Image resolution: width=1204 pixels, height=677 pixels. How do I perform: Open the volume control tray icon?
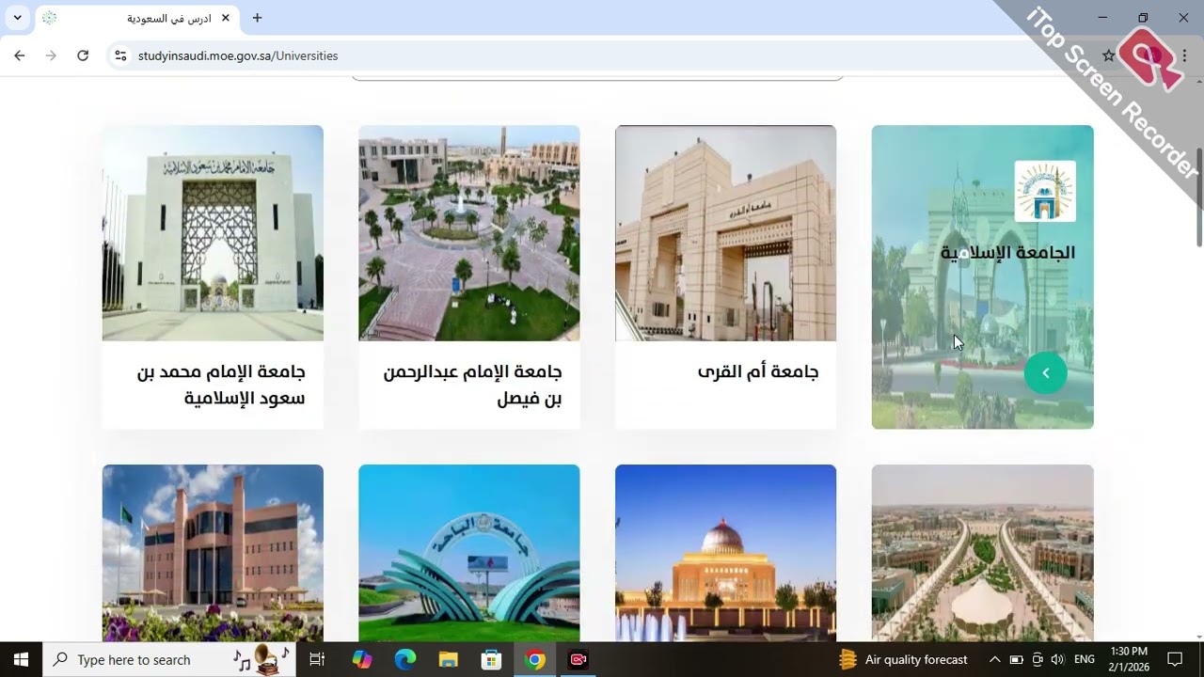1057,659
